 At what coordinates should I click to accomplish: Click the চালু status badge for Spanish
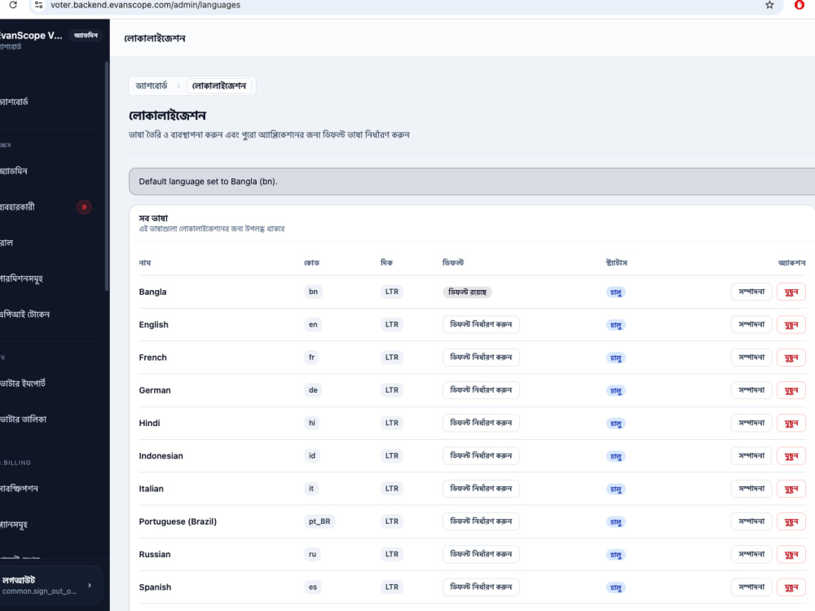[x=616, y=587]
